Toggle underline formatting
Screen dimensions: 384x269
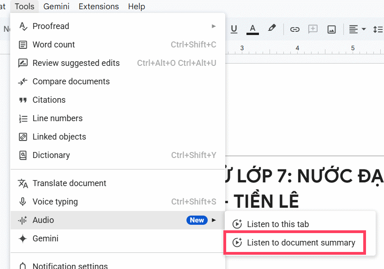pos(234,29)
